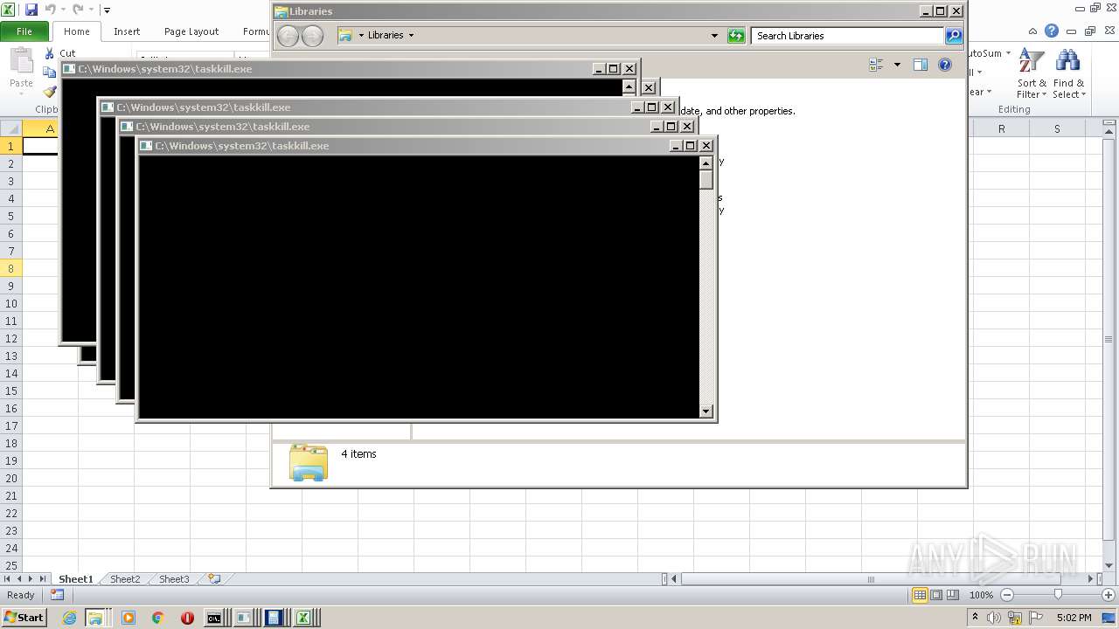Screen dimensions: 1119x629
Task: Click the Back button in Libraries window
Action: pyautogui.click(x=288, y=36)
